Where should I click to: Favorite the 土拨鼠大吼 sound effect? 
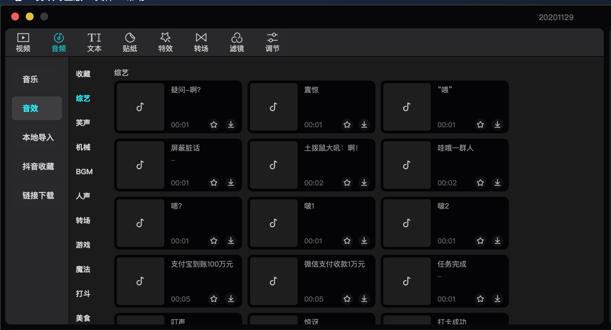[x=347, y=182]
